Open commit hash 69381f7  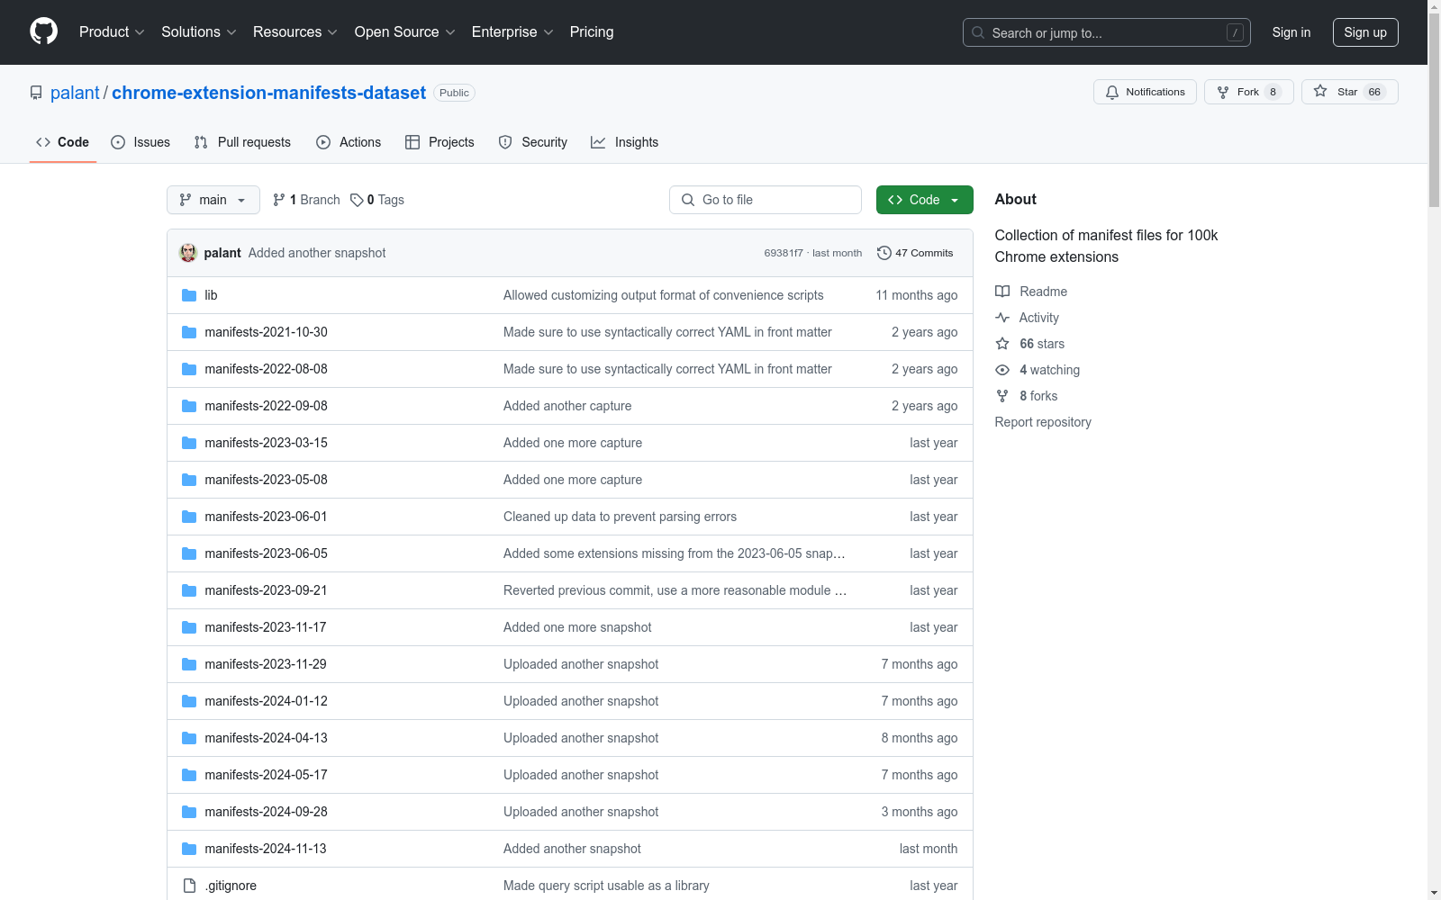tap(784, 253)
